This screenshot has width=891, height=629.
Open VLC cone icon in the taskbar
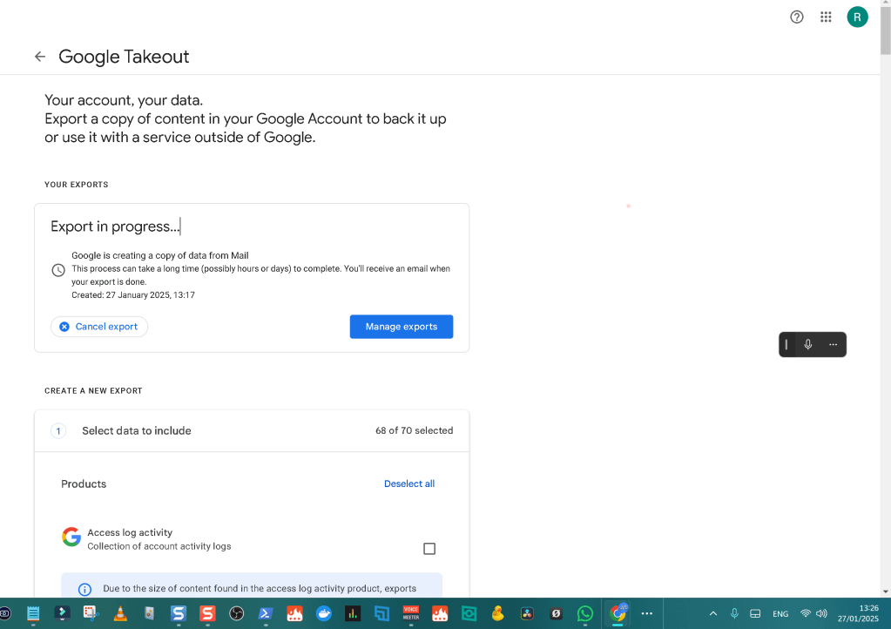point(120,613)
